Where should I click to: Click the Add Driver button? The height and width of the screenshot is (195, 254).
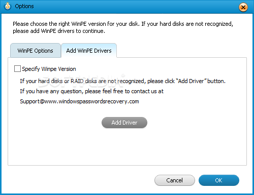124,123
